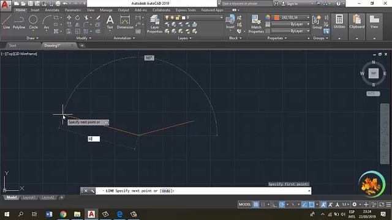Open the Manage ribbon tab
This screenshot has height=220, width=392.
click(106, 10)
